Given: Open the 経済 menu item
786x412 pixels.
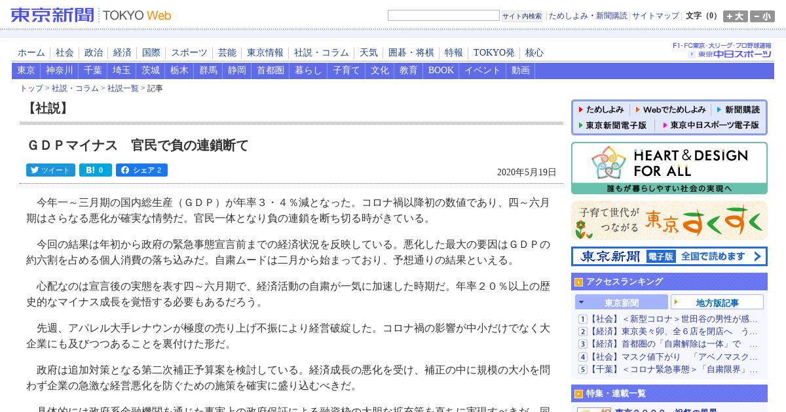Looking at the screenshot, I should tap(122, 53).
